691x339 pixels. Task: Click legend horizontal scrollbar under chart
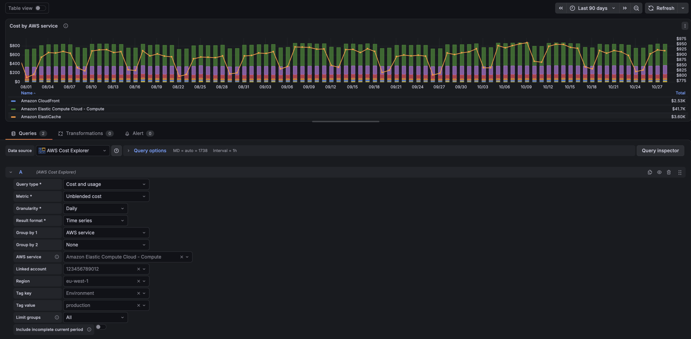point(345,121)
